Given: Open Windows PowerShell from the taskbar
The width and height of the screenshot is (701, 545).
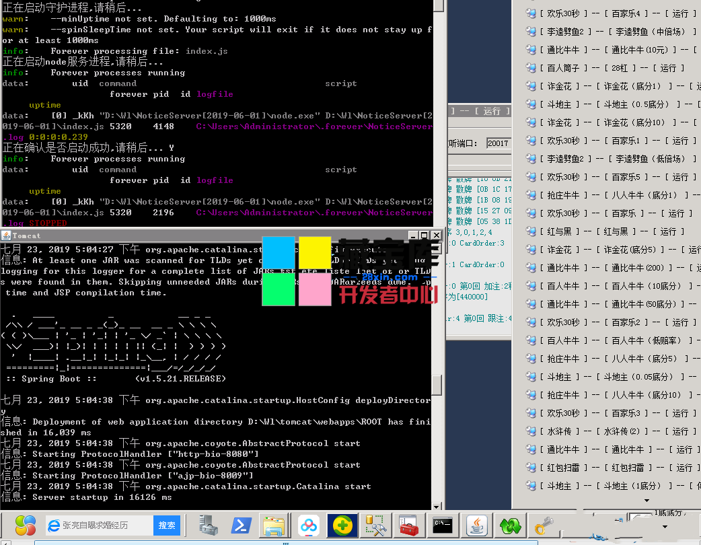Looking at the screenshot, I should tap(241, 525).
